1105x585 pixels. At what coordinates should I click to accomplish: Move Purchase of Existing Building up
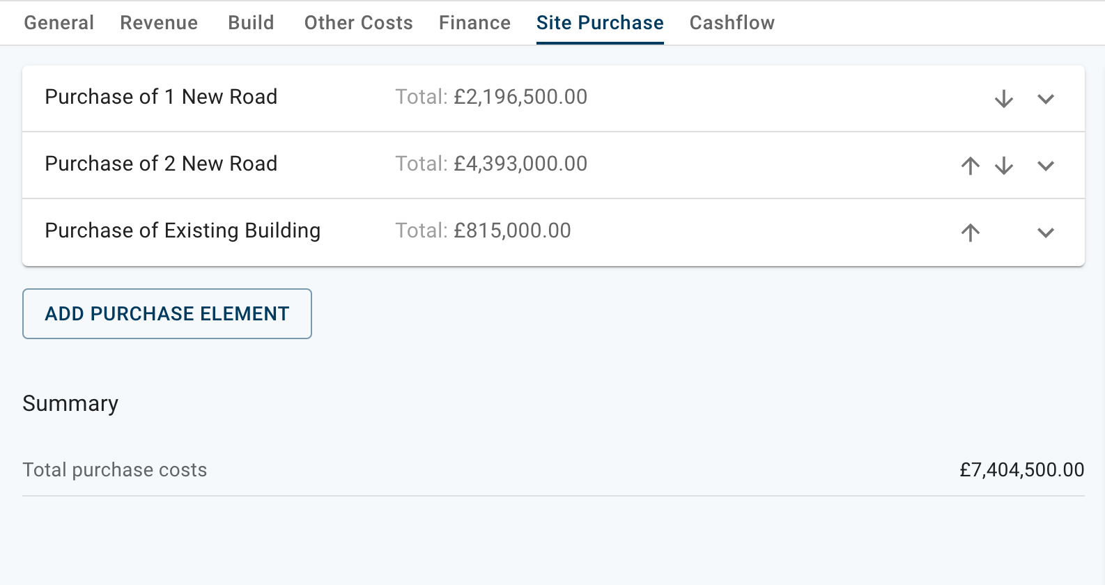tap(971, 233)
